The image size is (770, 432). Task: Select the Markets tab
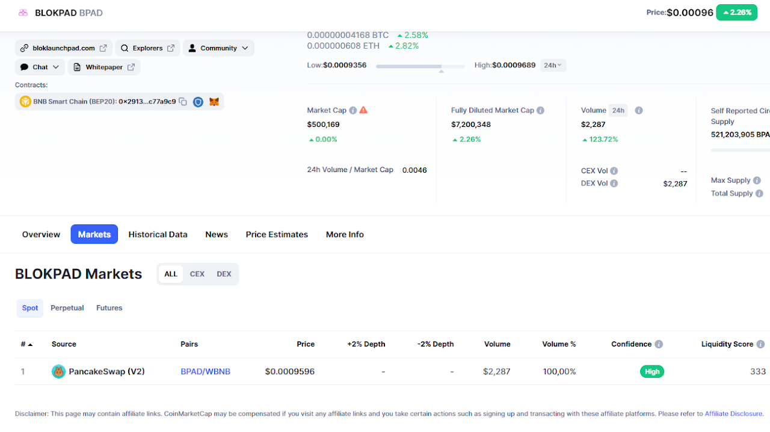tap(94, 234)
